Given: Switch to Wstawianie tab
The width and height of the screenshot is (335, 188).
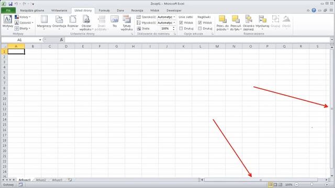Looking at the screenshot, I should tap(59, 10).
